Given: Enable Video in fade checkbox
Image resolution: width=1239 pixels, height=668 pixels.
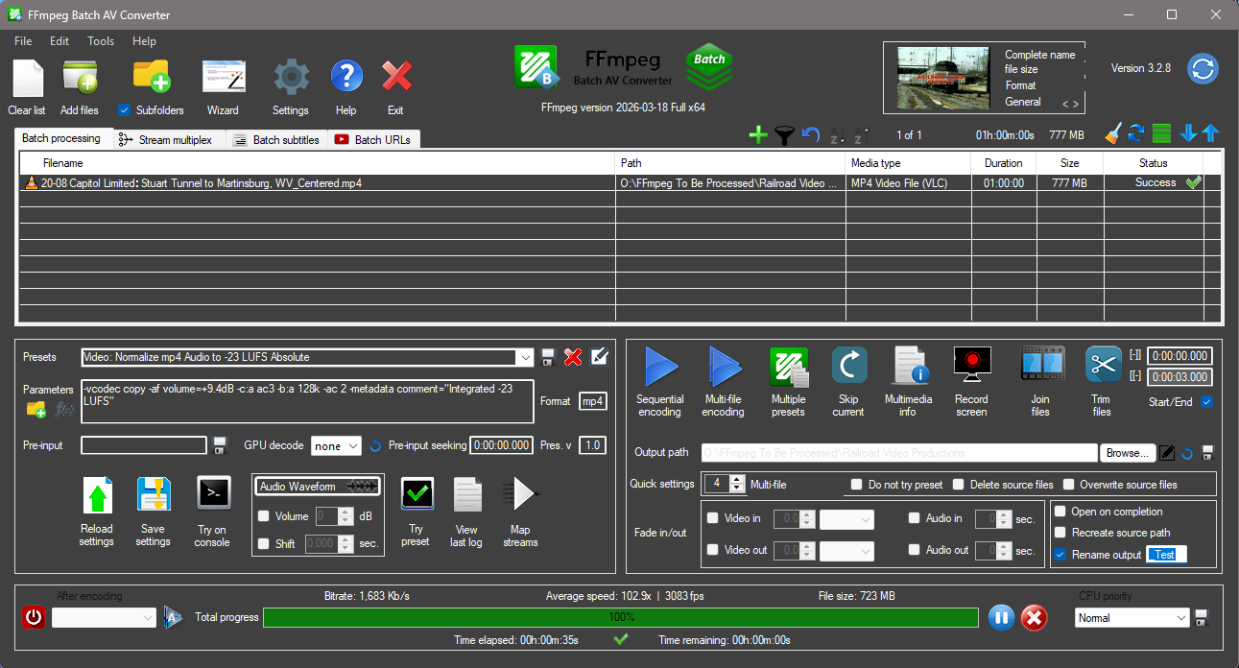Looking at the screenshot, I should click(713, 518).
